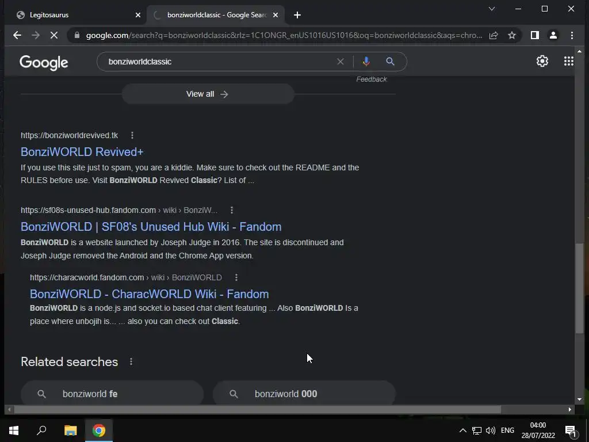
Task: Open network status tray icon
Action: (x=477, y=430)
